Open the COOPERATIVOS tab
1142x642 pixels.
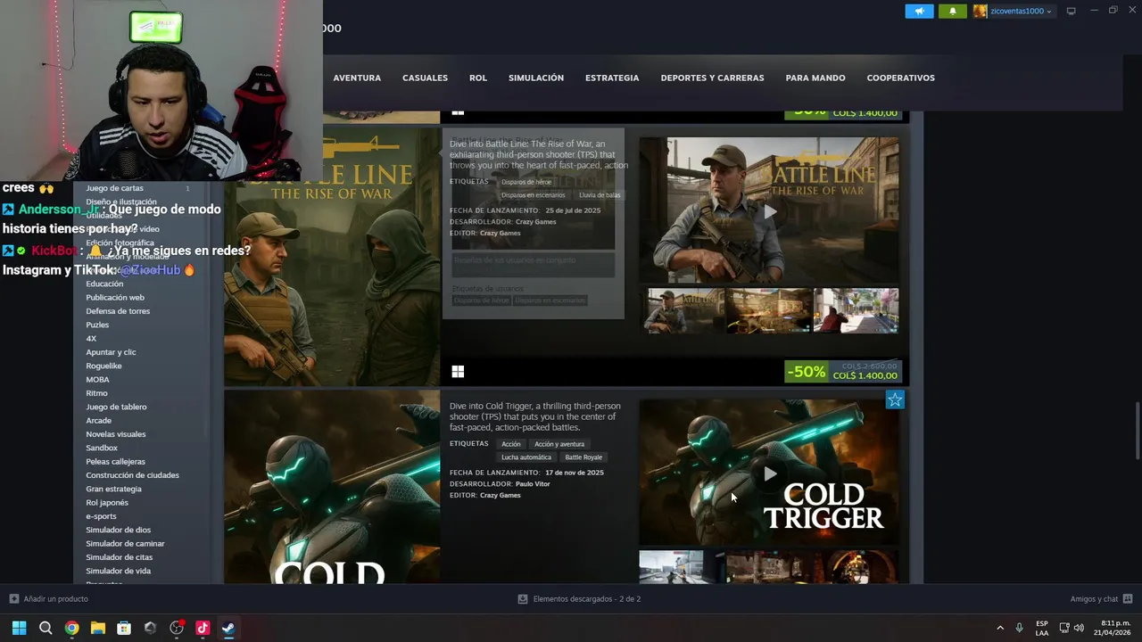tap(900, 78)
